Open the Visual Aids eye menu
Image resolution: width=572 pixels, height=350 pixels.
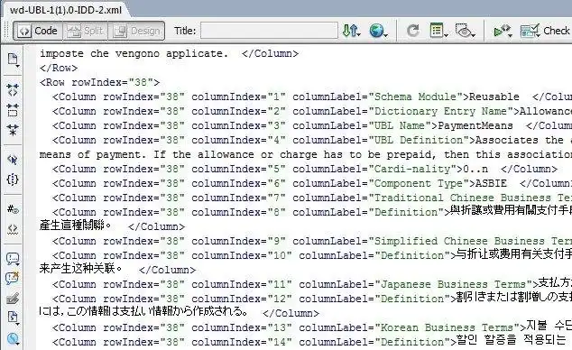[x=466, y=31]
